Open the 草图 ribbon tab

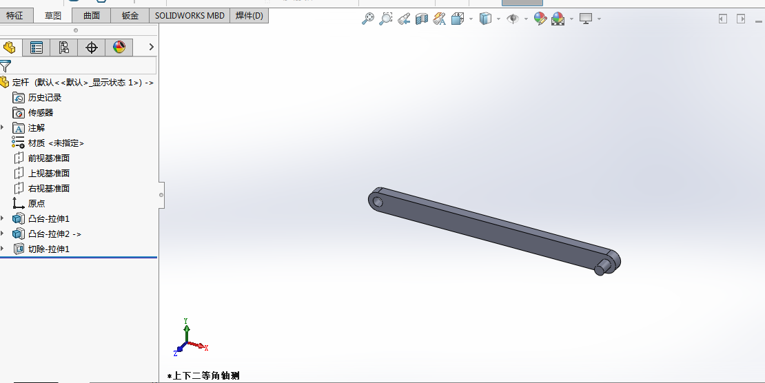click(x=52, y=16)
